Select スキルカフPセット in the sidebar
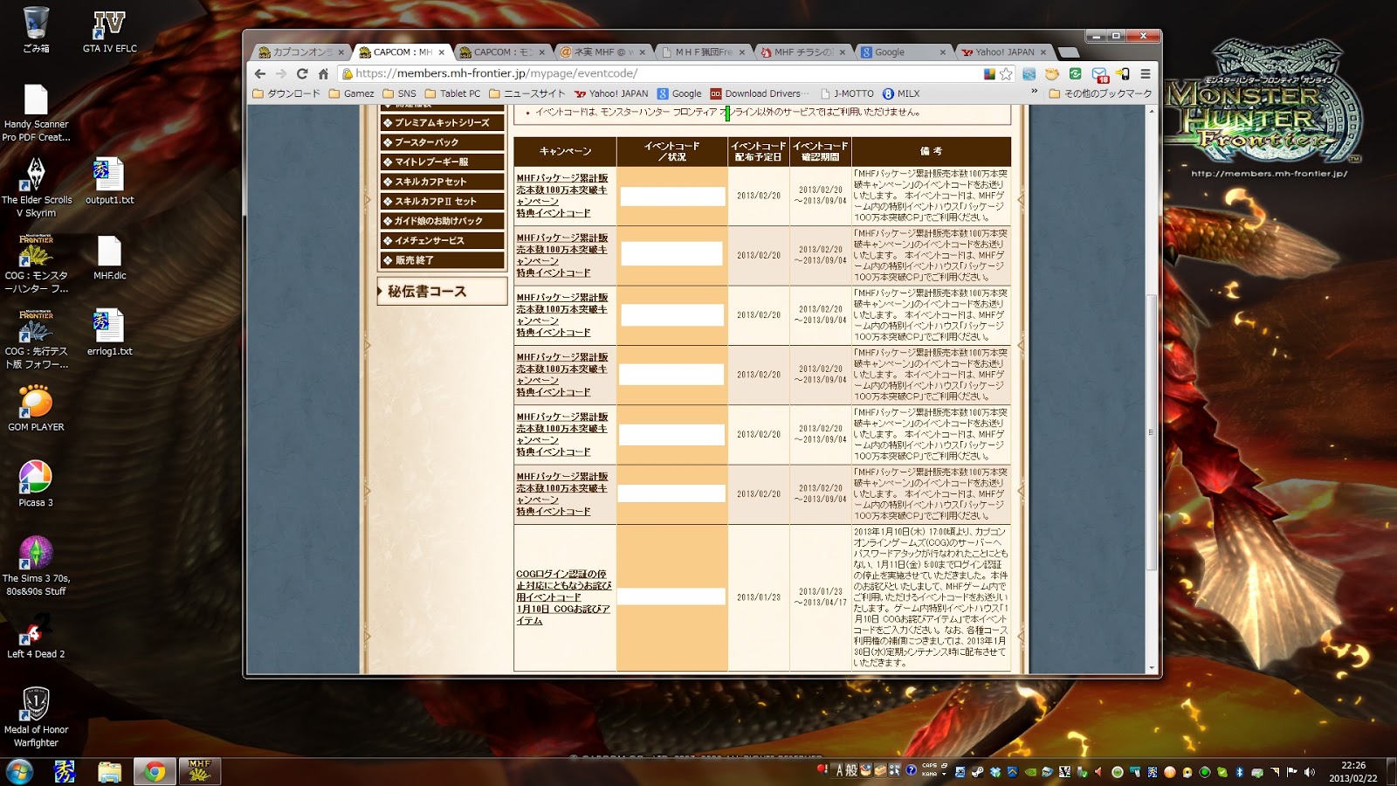 click(442, 182)
